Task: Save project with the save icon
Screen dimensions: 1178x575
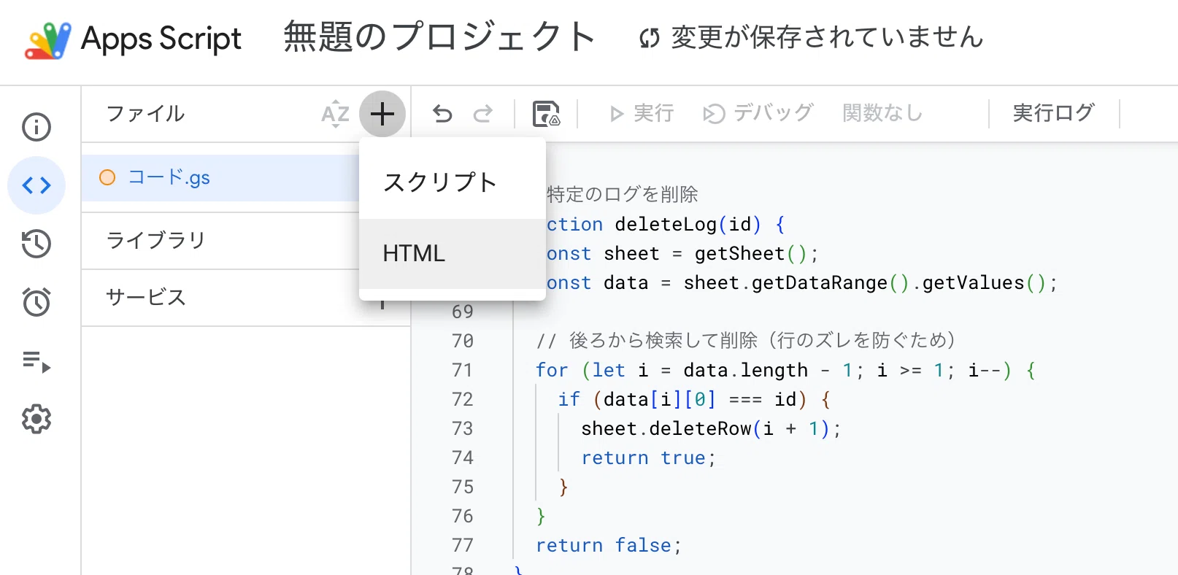Action: click(x=546, y=114)
